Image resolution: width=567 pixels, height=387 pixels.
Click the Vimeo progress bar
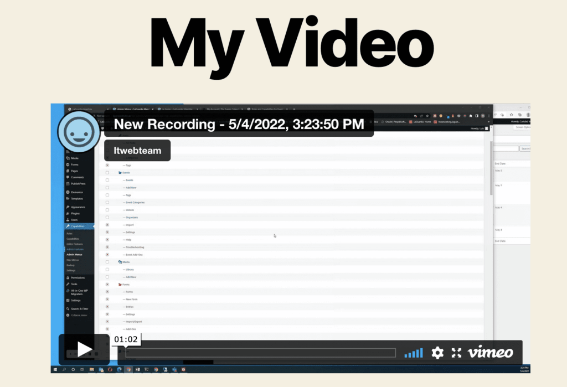coord(260,353)
